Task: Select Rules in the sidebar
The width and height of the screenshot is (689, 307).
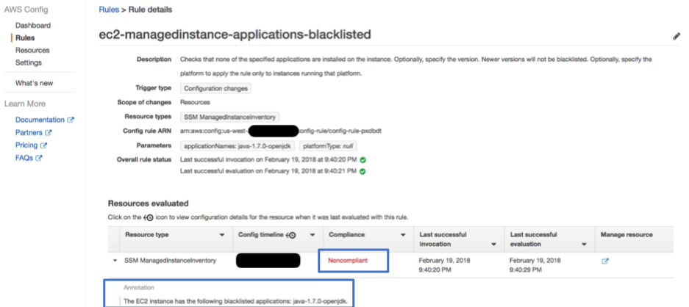Action: coord(25,37)
